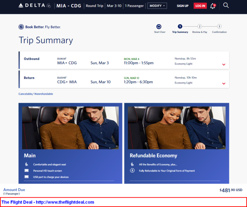Click Round Trip in the header
Screen dimensions: 247x207
click(94, 6)
